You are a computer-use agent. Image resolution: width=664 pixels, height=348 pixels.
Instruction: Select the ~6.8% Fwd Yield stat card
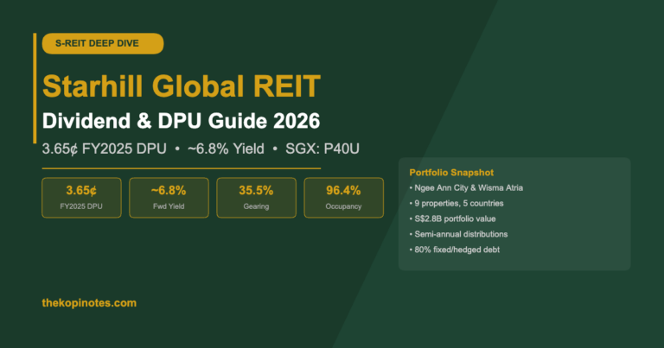pyautogui.click(x=169, y=198)
